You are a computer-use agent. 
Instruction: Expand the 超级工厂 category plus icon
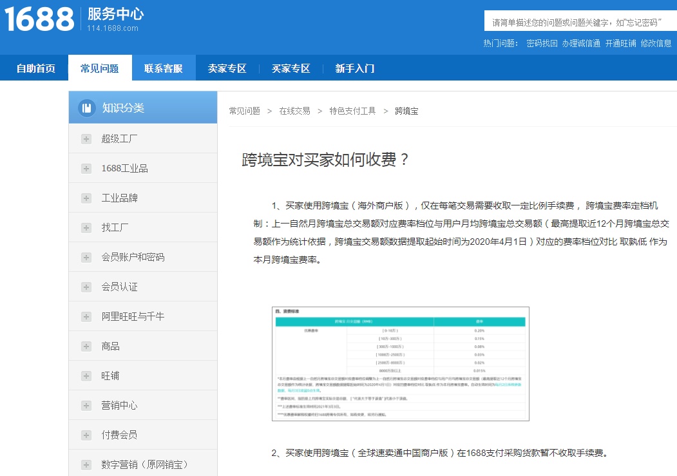86,139
